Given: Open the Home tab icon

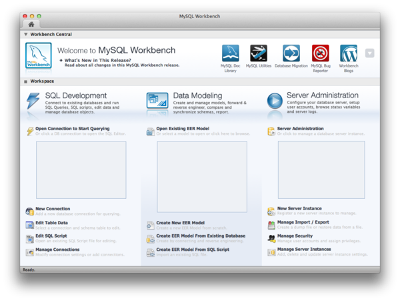Looking at the screenshot, I should (x=31, y=24).
